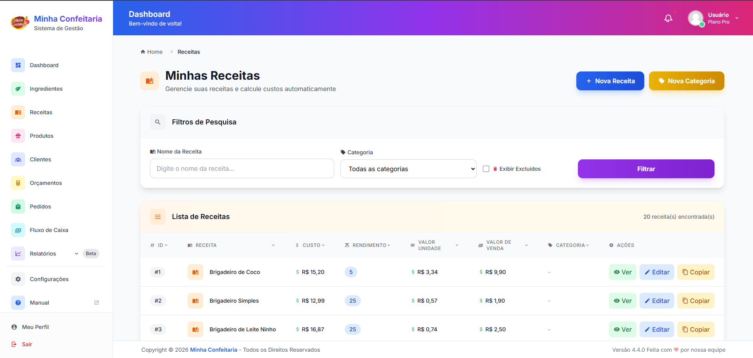
Task: Click the Clientes people icon
Action: click(x=18, y=159)
